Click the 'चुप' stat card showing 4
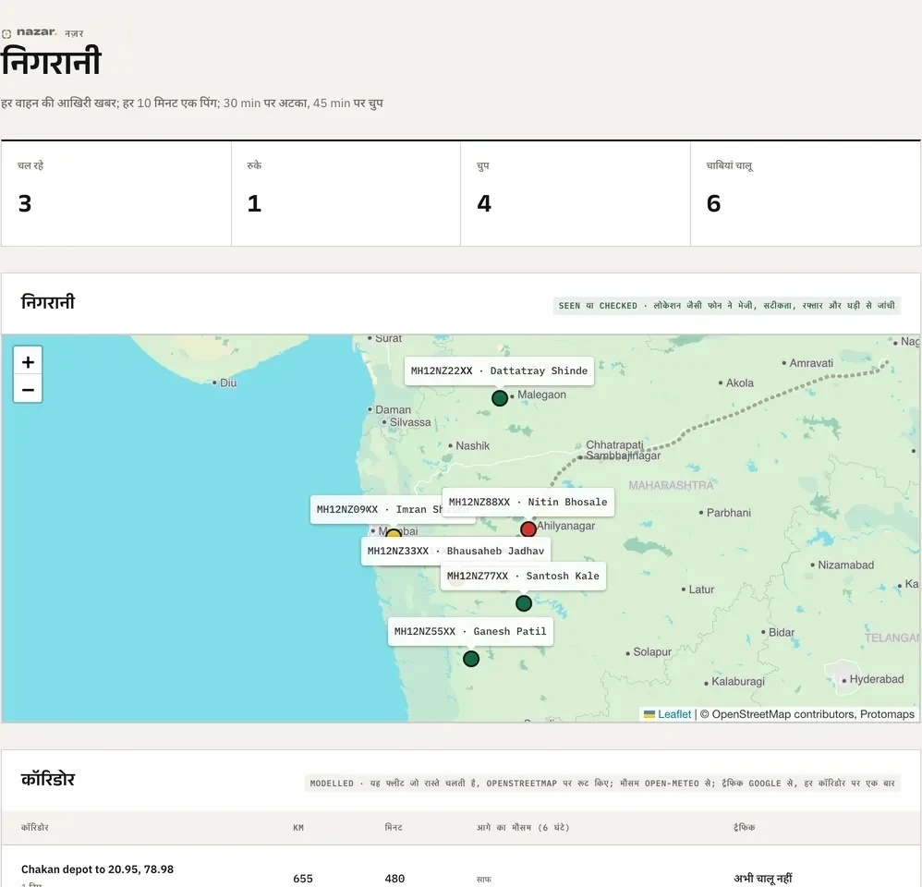This screenshot has width=922, height=887. pos(575,193)
